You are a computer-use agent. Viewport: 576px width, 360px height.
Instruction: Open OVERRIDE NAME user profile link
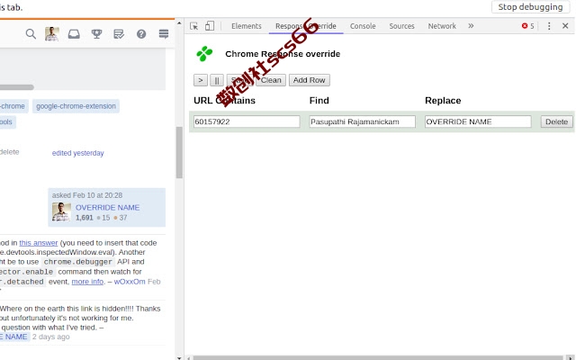[x=108, y=208]
